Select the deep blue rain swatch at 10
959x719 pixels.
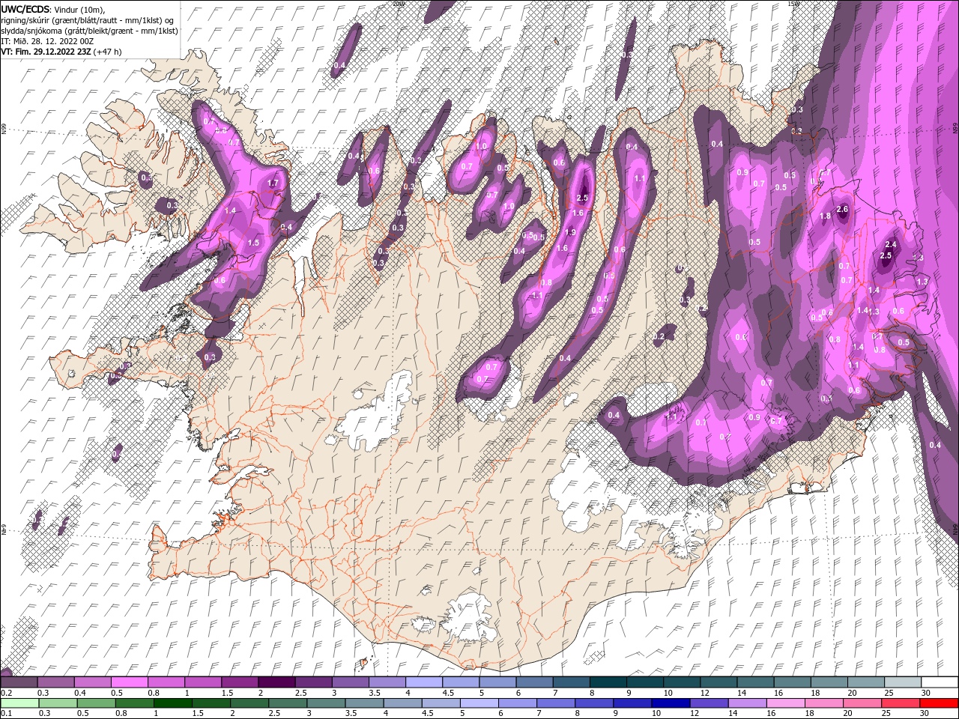click(x=670, y=703)
